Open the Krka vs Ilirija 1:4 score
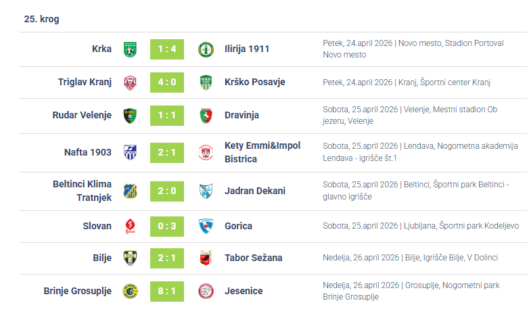 point(167,49)
